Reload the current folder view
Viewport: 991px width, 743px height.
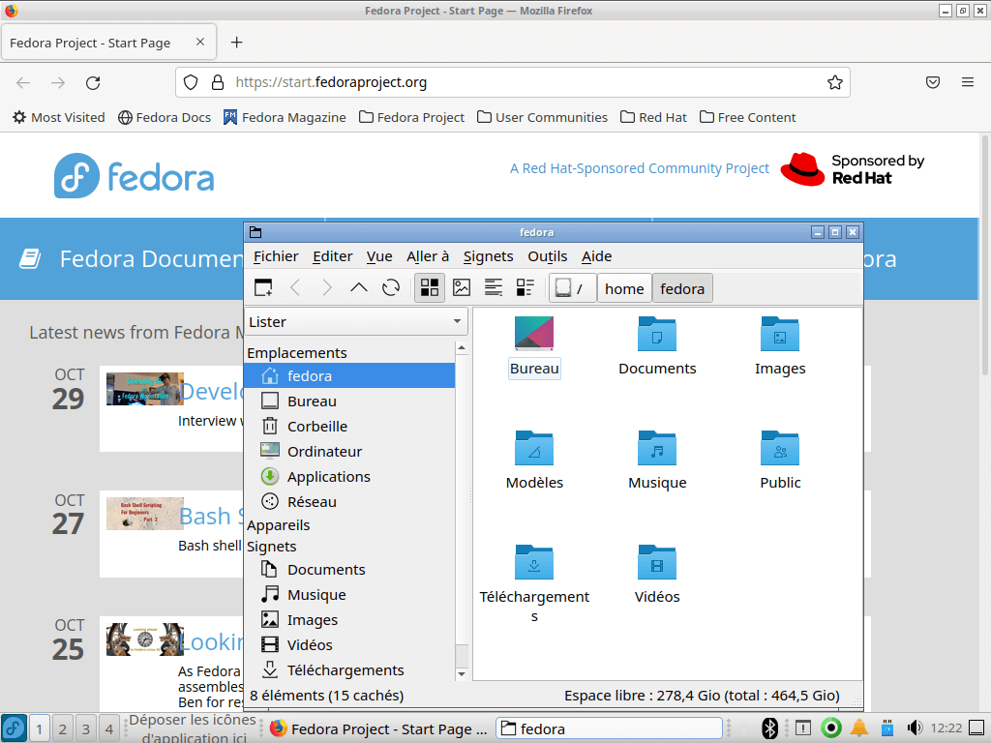pos(391,288)
